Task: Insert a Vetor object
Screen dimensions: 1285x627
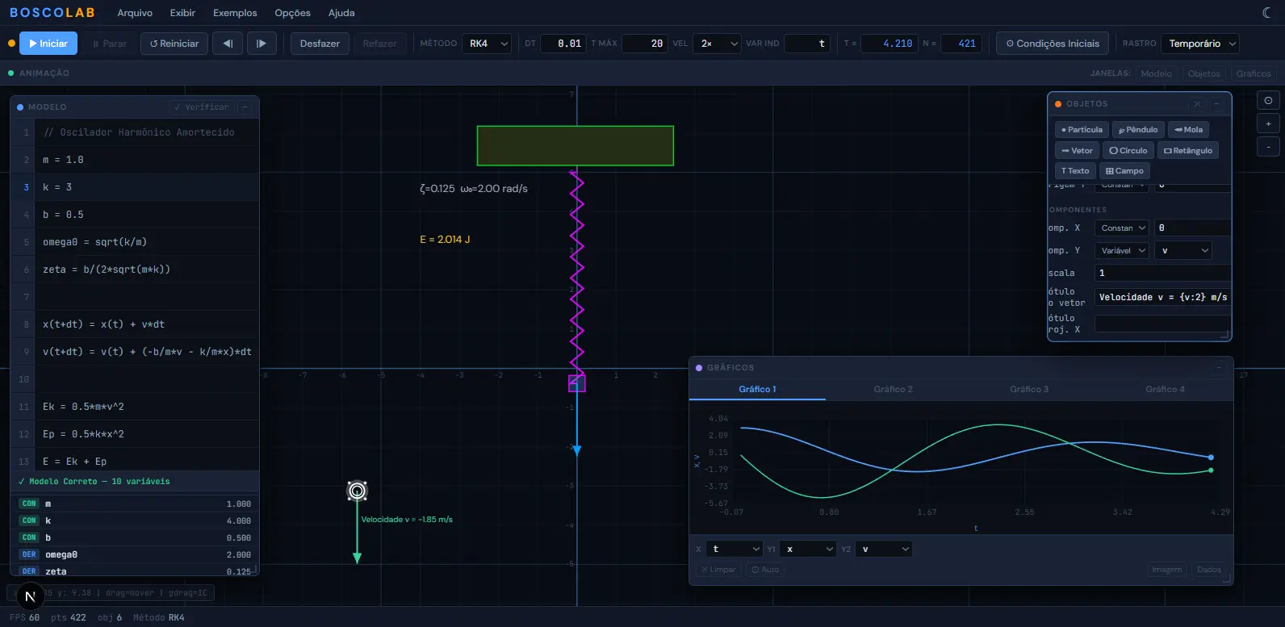Action: [x=1077, y=151]
